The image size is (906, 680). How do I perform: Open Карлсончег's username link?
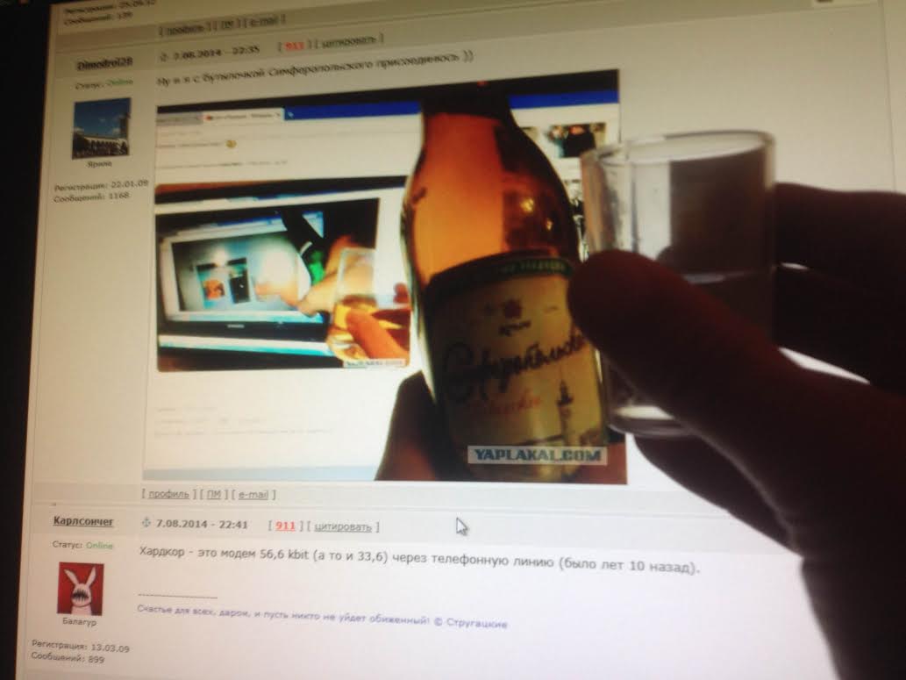(x=83, y=521)
